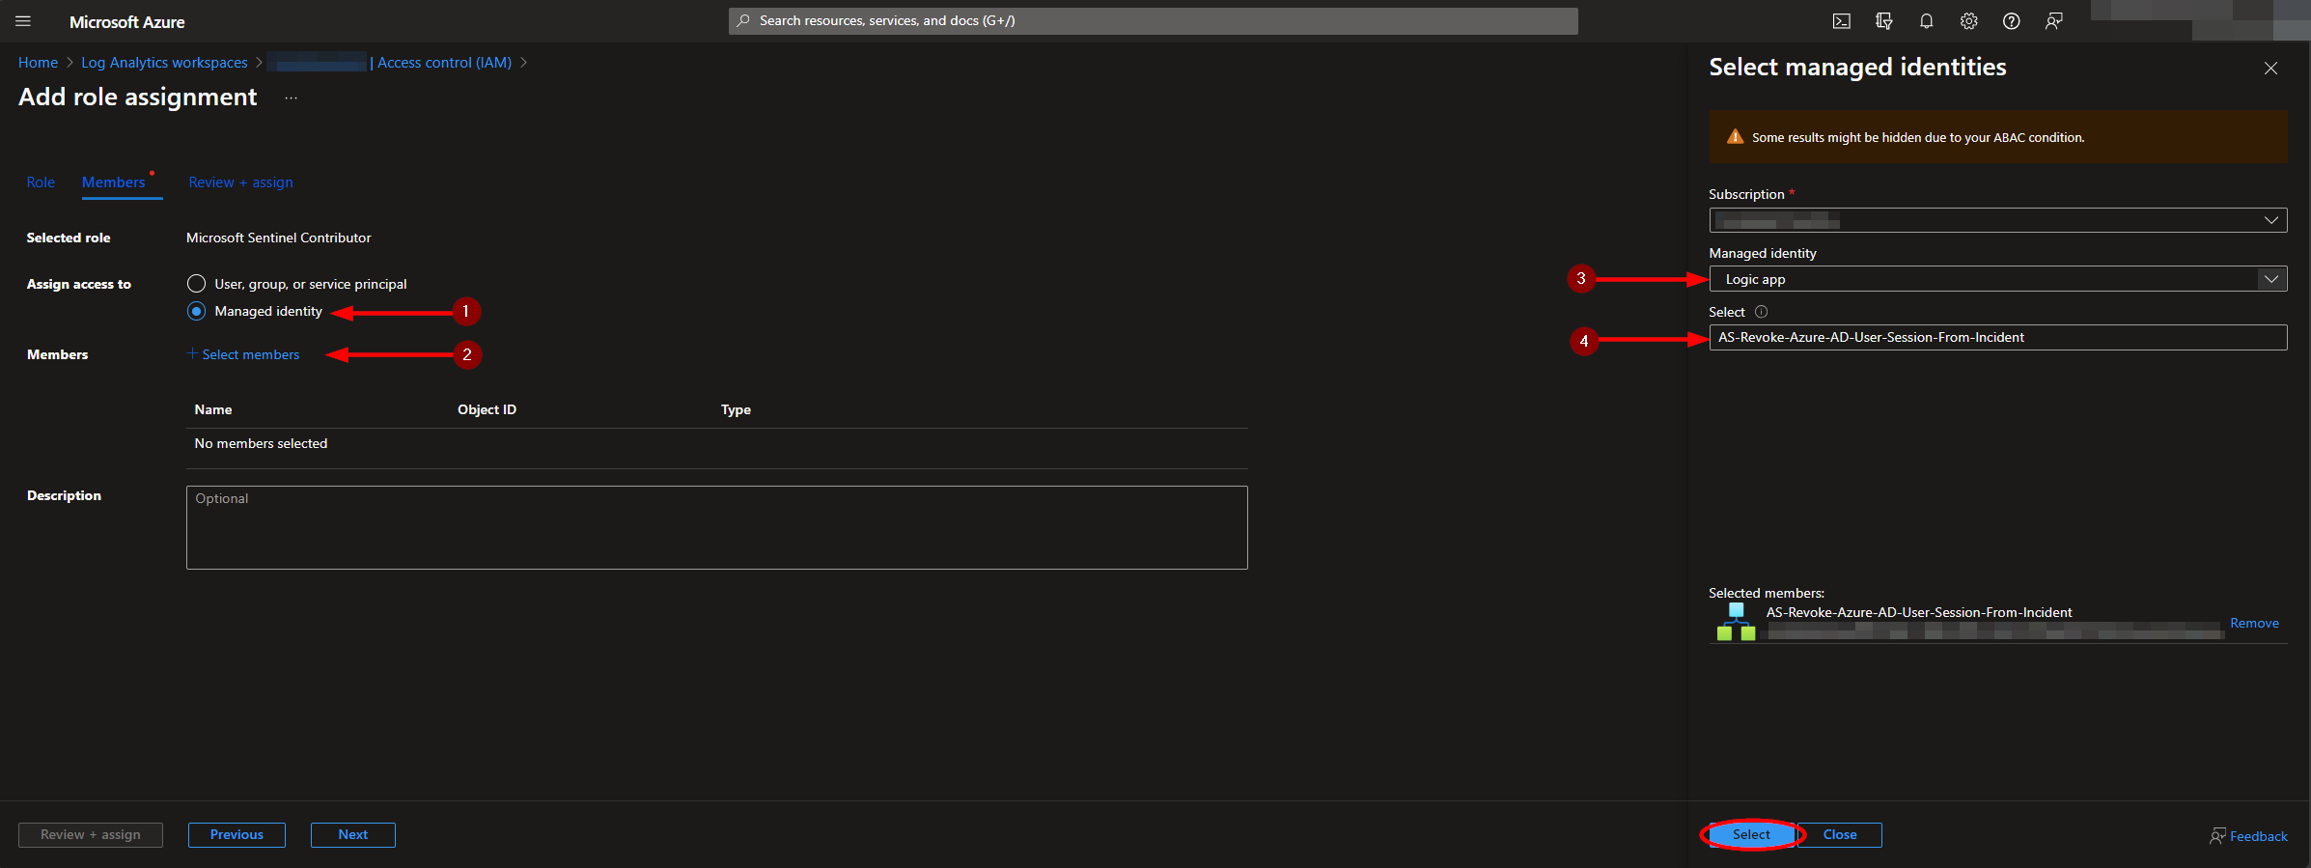Screen dimensions: 2311x868
Task: Choose the Managed identity radio button
Action: (196, 311)
